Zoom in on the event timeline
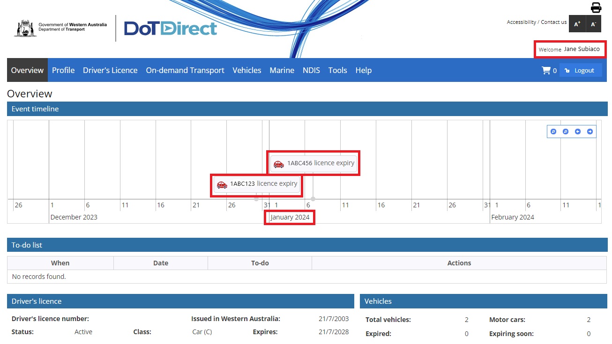The height and width of the screenshot is (344, 612). [x=553, y=132]
